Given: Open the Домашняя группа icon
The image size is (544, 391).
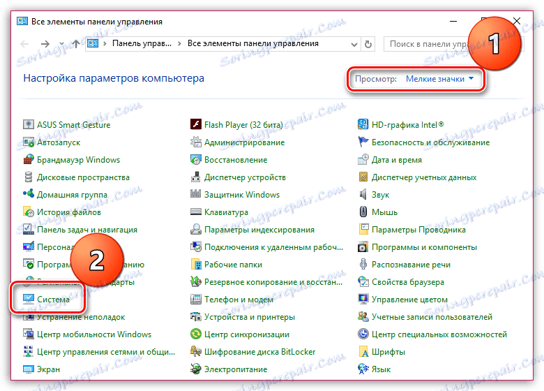Looking at the screenshot, I should point(29,195).
